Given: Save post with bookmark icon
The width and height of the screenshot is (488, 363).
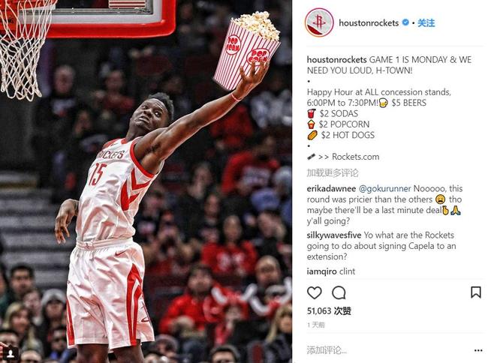Looking at the screenshot, I should point(476,292).
